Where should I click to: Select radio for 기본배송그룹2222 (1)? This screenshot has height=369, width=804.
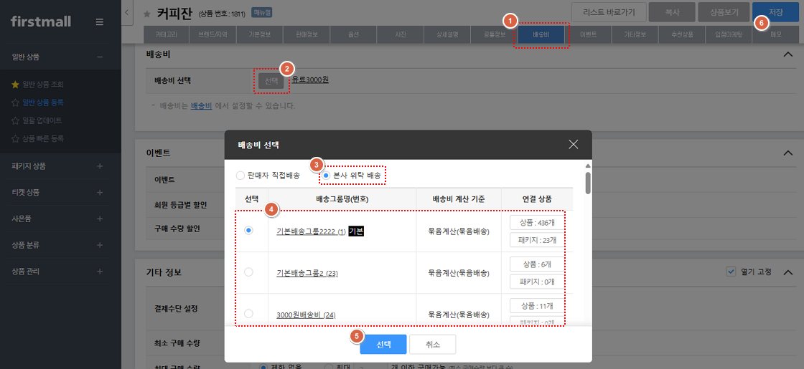coord(248,231)
